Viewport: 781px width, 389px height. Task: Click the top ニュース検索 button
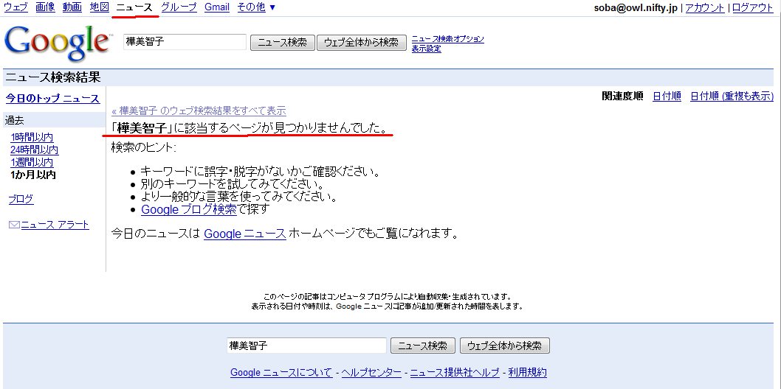283,43
